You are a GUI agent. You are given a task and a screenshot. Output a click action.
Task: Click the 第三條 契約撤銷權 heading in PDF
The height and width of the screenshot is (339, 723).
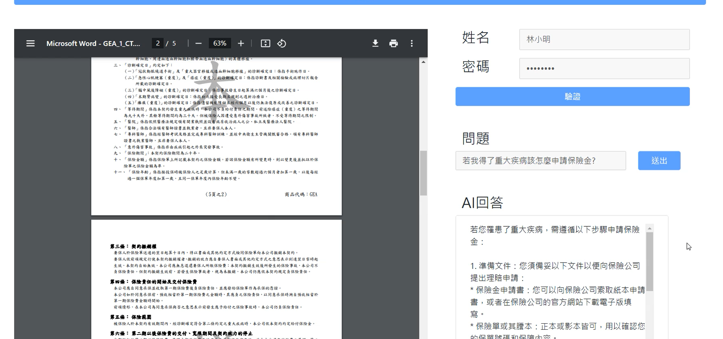[133, 246]
